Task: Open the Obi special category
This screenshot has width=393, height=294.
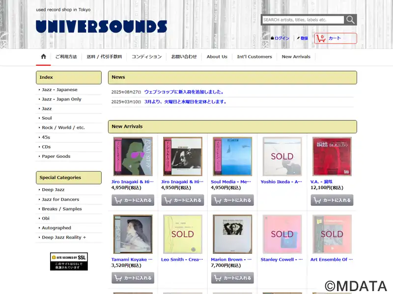Action: pos(46,218)
